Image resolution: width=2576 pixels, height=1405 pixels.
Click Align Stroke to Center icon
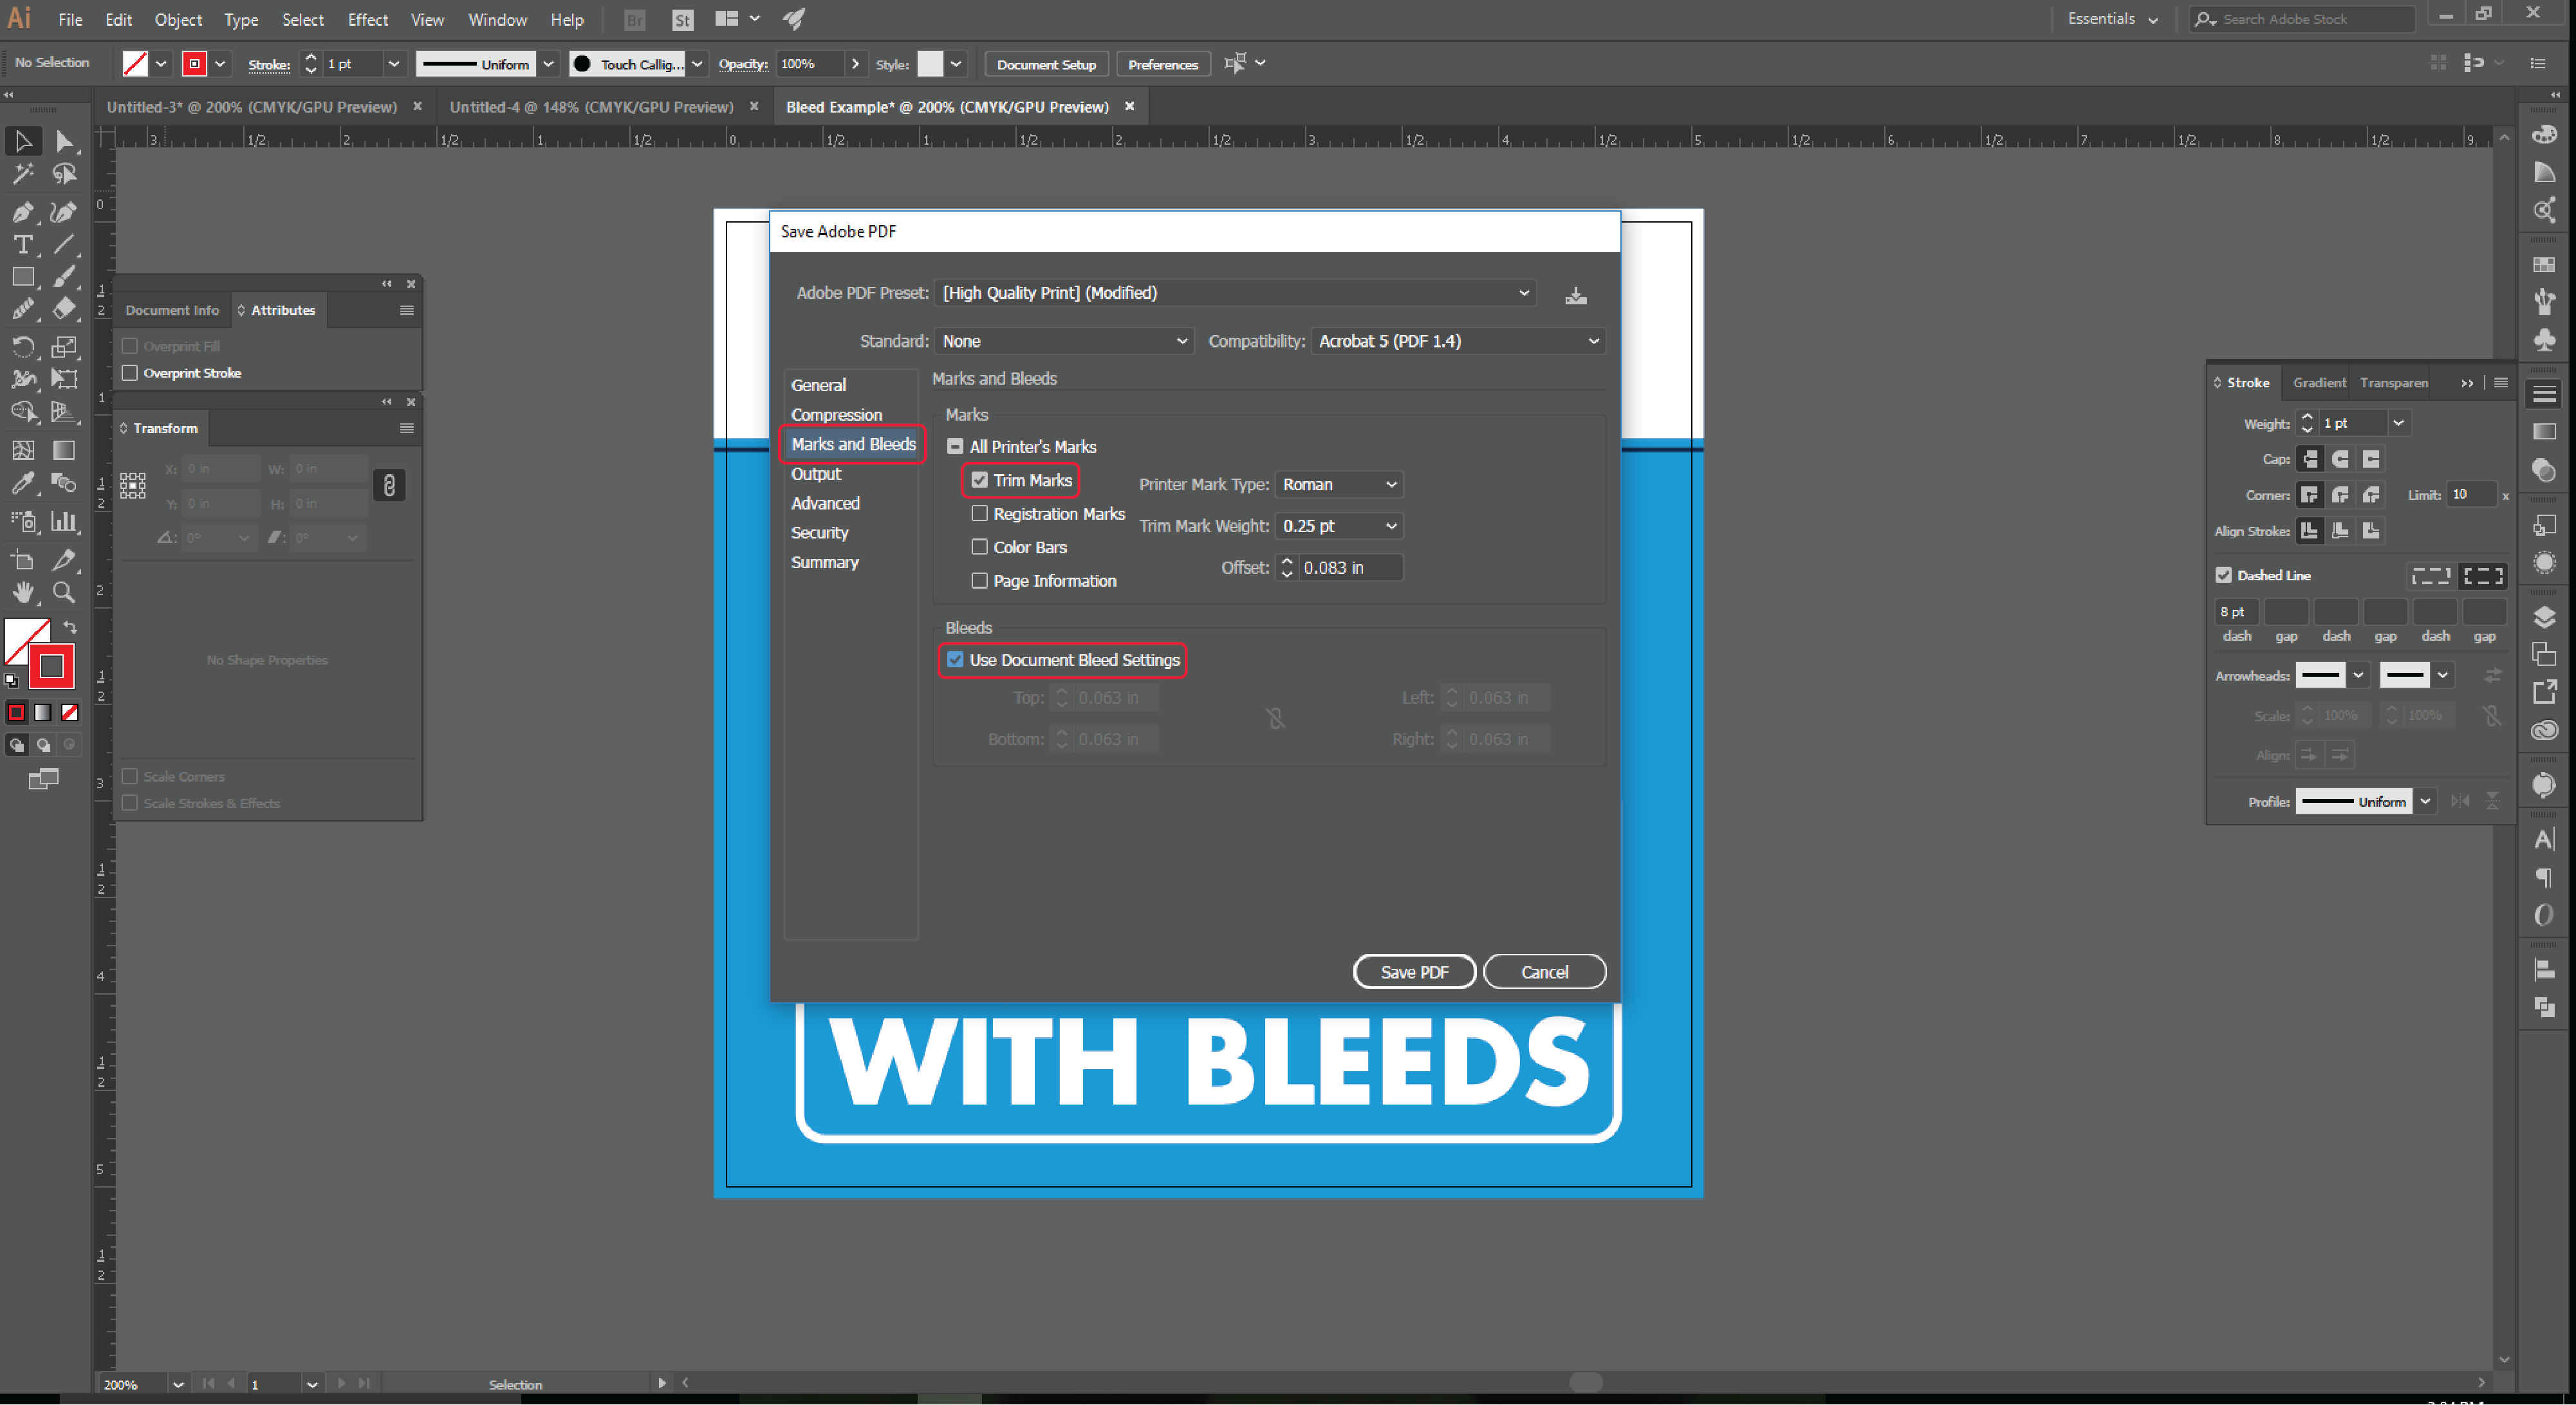[2310, 531]
